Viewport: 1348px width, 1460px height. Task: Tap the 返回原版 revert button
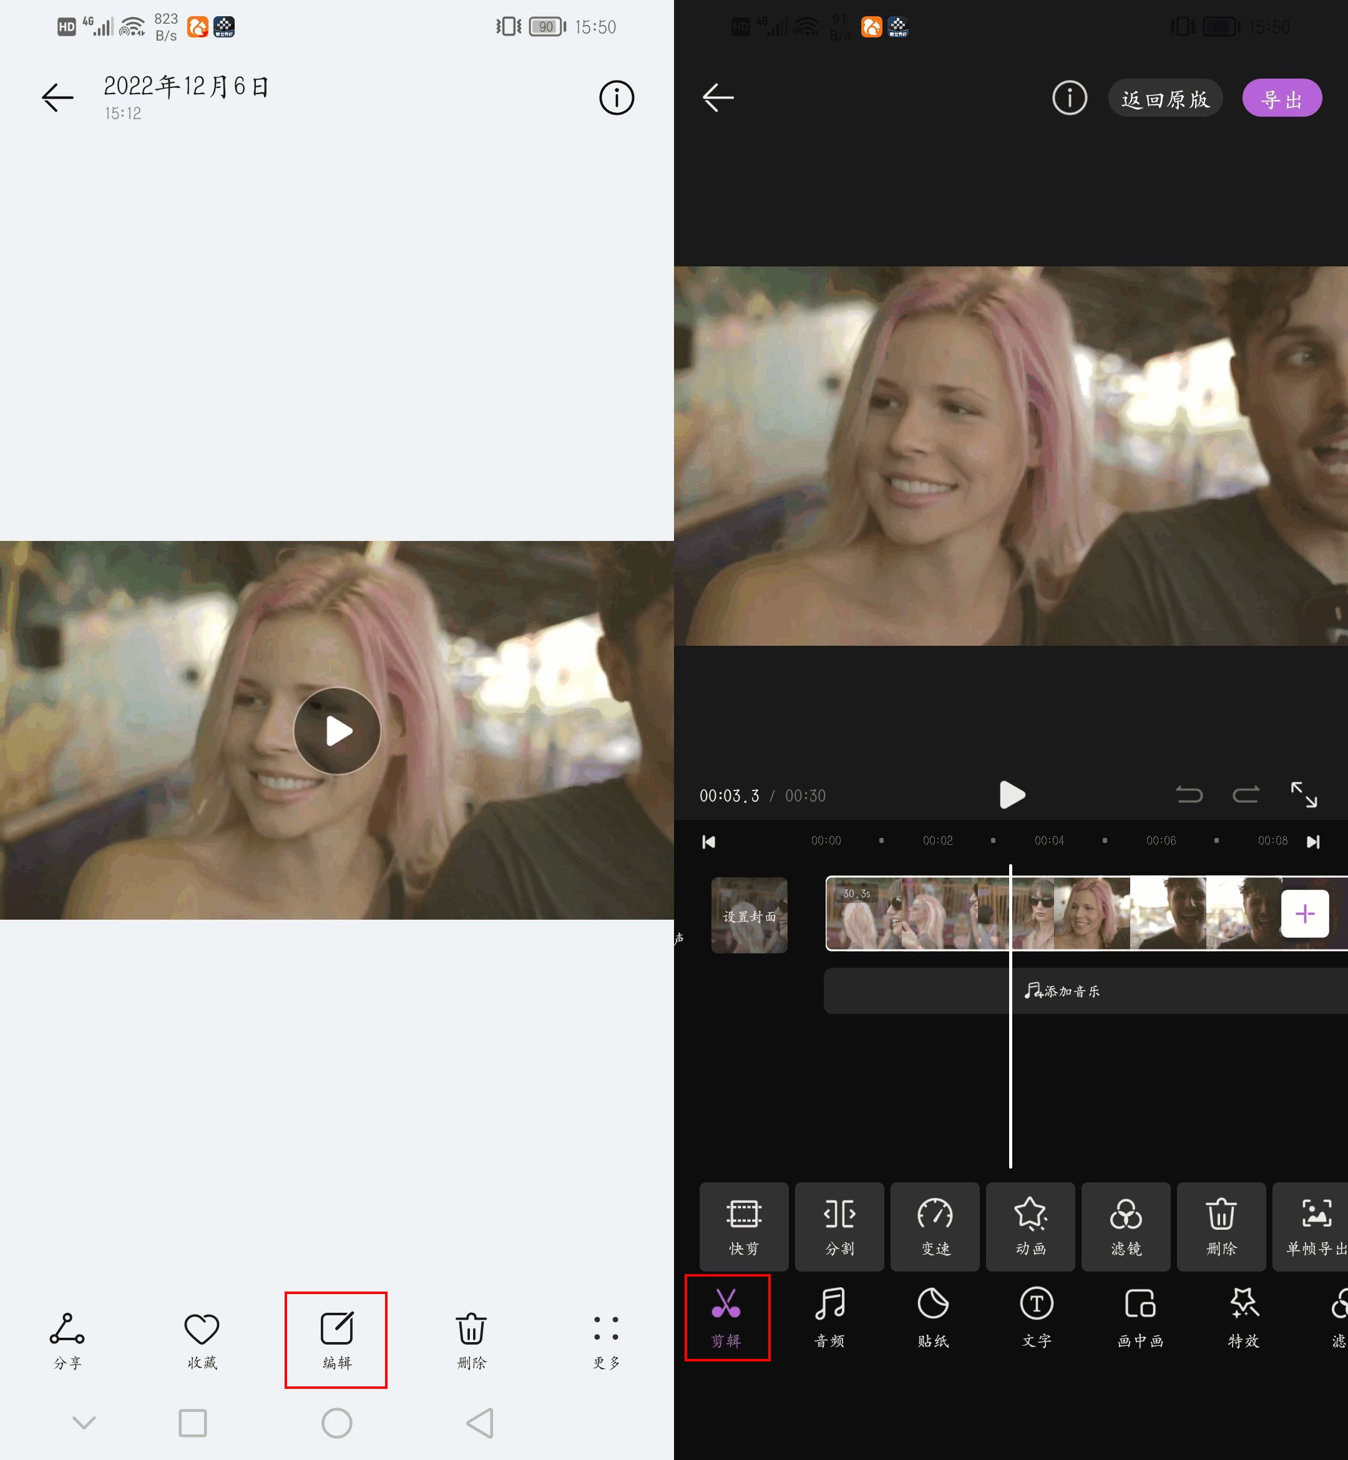(1165, 98)
